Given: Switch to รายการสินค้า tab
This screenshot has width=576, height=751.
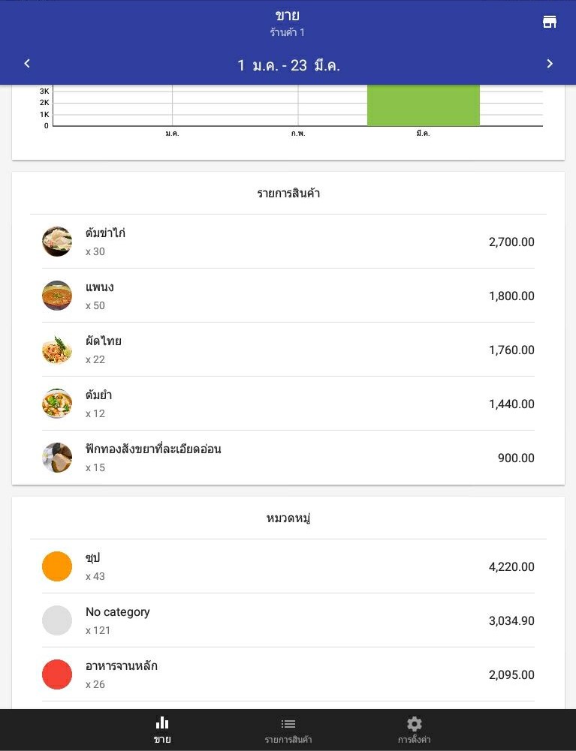Looking at the screenshot, I should pyautogui.click(x=288, y=730).
